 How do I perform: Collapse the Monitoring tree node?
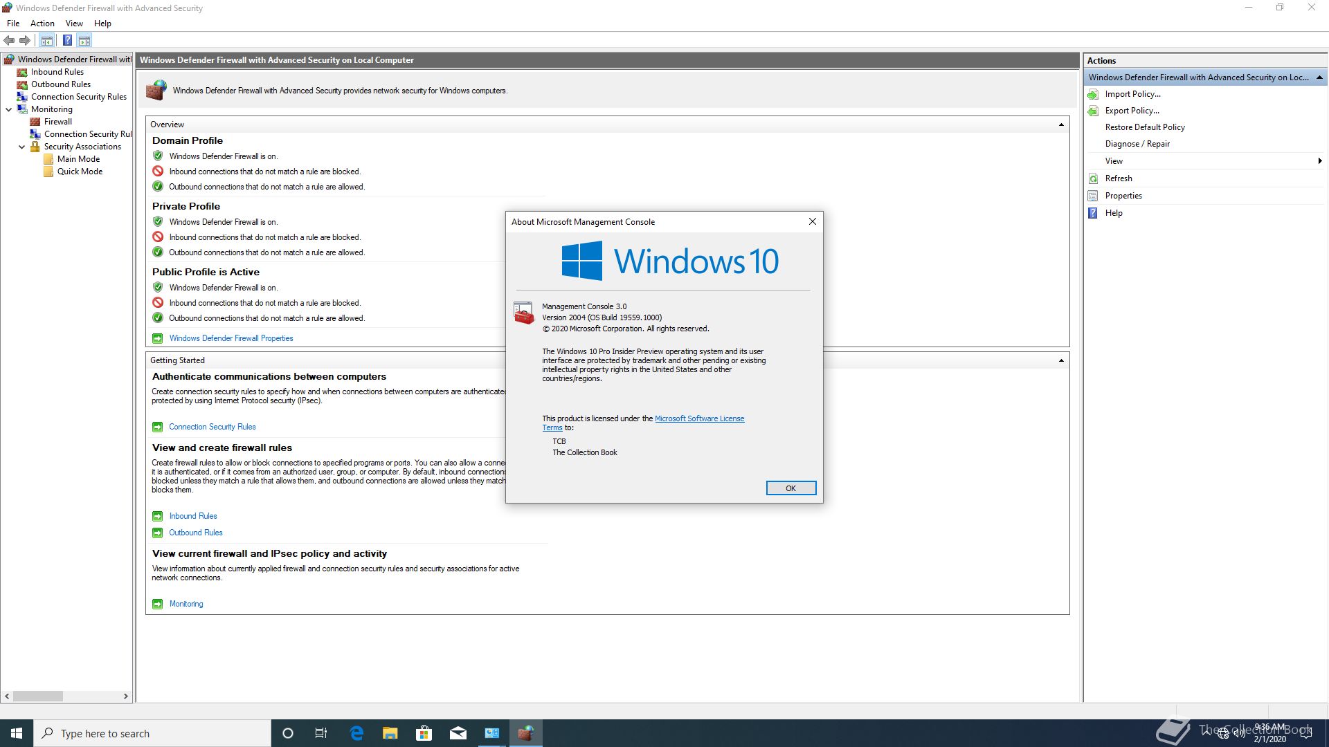point(9,109)
